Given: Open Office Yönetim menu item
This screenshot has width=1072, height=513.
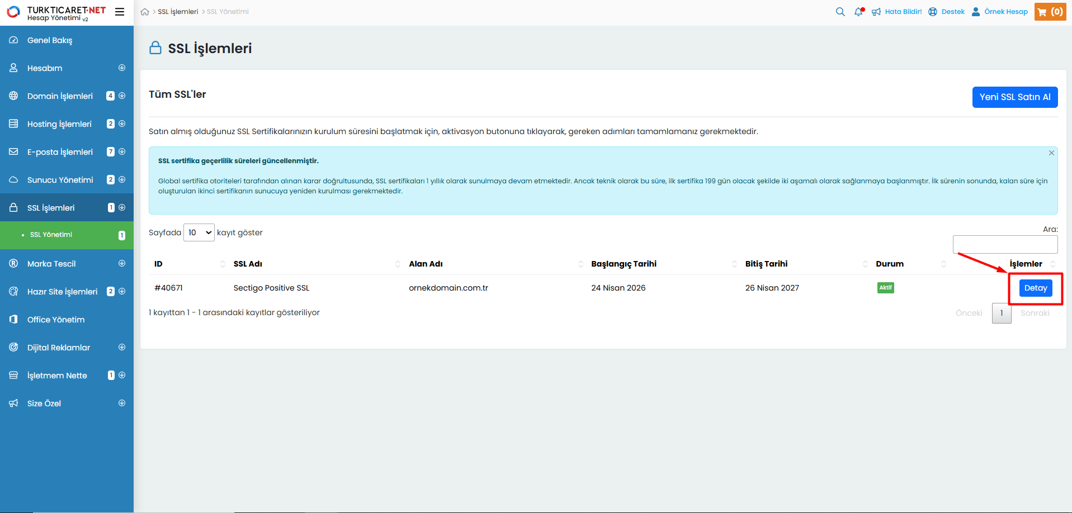Looking at the screenshot, I should pyautogui.click(x=67, y=320).
